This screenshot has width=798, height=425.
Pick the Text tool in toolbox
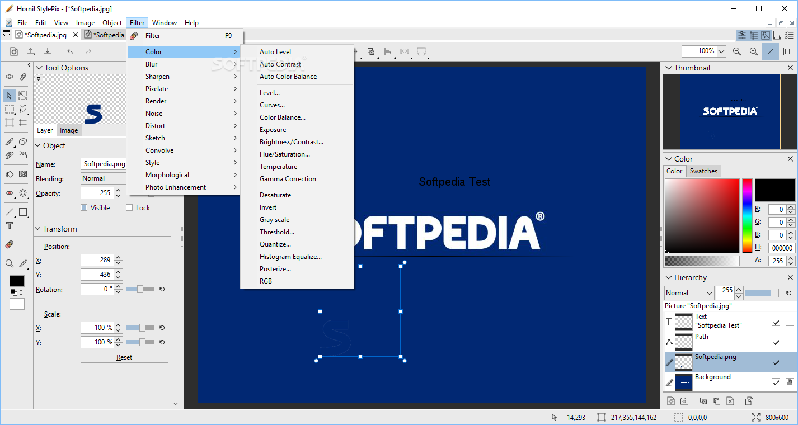point(10,225)
